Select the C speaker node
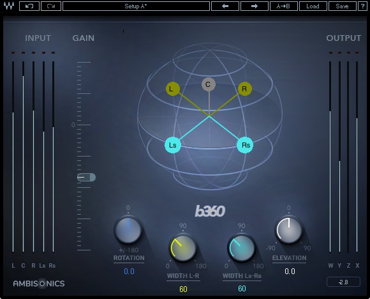Image resolution: width=370 pixels, height=299 pixels. point(209,84)
